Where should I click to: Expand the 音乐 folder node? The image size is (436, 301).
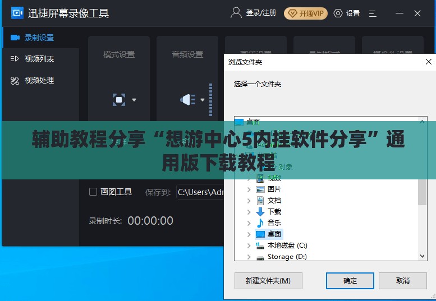(249, 223)
